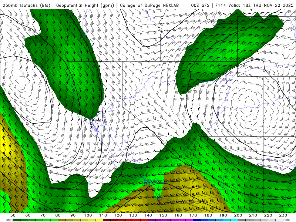Click the 'Geopotential Height (gpm)' header label
The width and height of the screenshot is (296, 222).
pos(85,5)
